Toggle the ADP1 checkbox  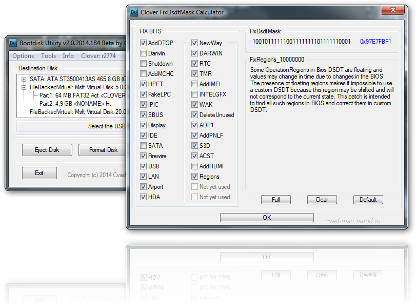(194, 125)
